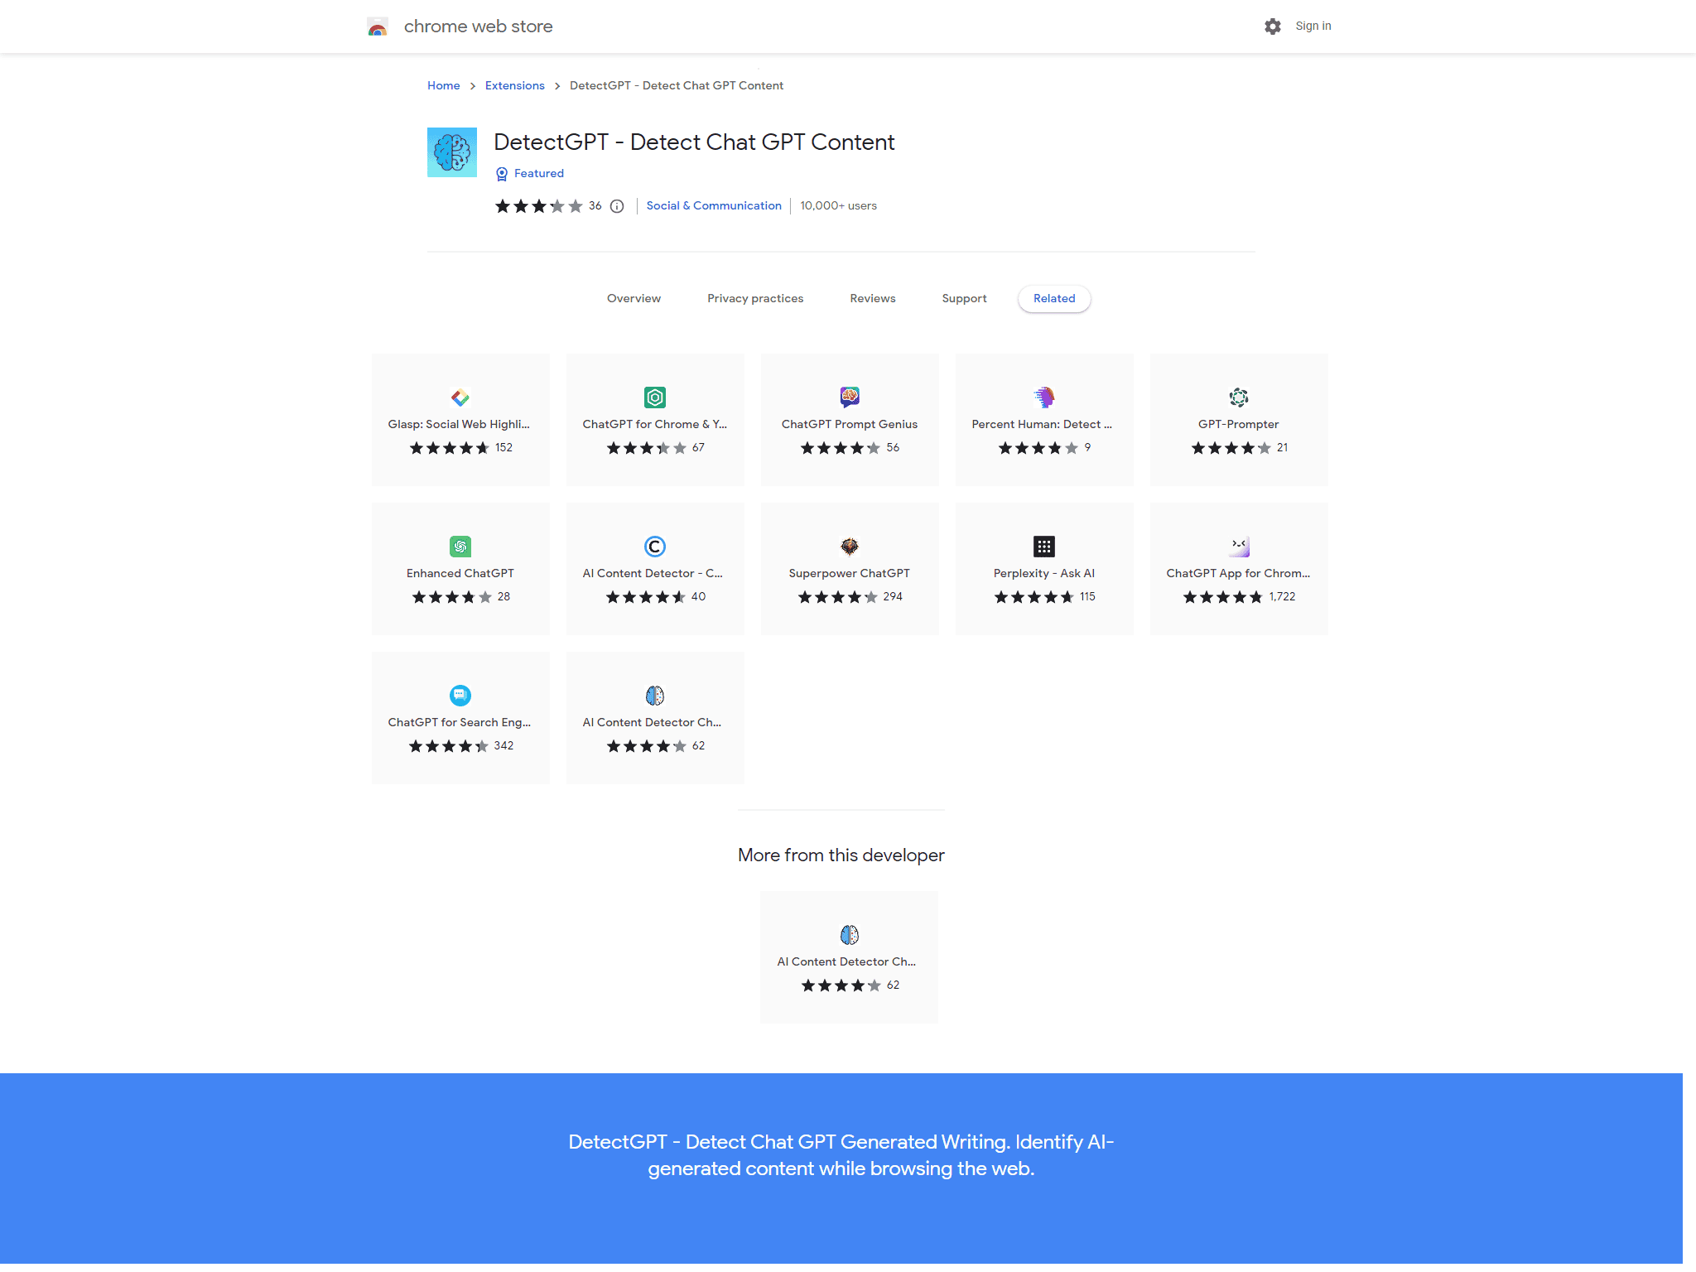This screenshot has height=1272, width=1696.
Task: Click the Sign in link
Action: pyautogui.click(x=1313, y=26)
